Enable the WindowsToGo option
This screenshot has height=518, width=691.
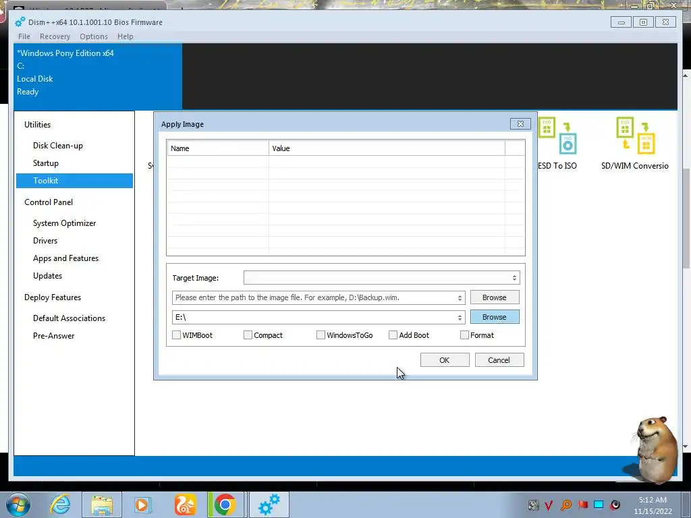[321, 335]
